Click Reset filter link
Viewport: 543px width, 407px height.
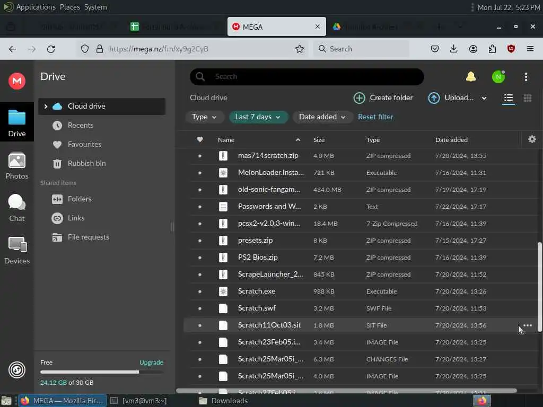point(375,117)
